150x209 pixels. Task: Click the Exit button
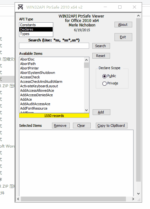[123, 37]
